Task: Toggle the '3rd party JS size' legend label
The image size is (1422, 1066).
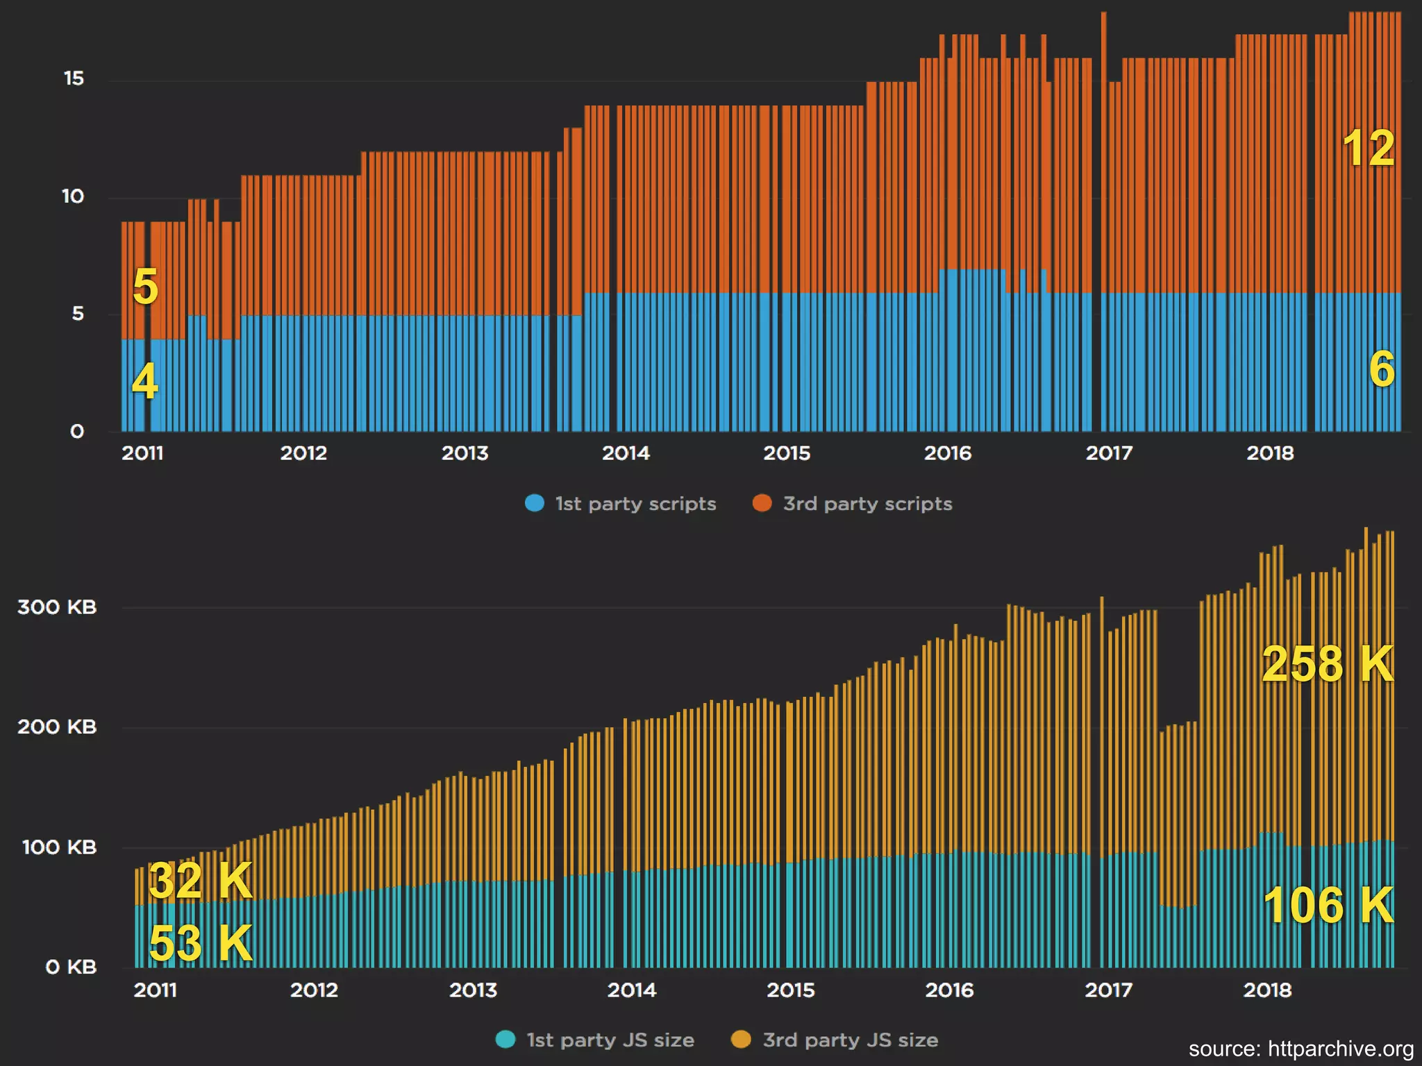Action: click(850, 1040)
